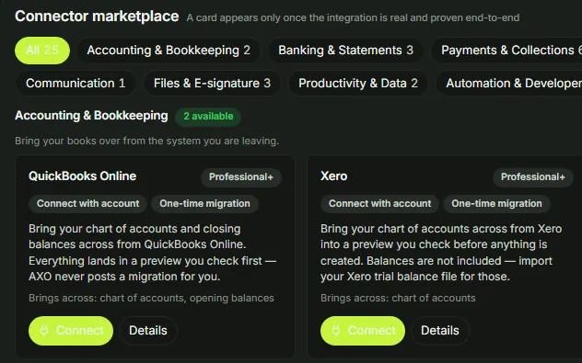Viewport: 582px width, 363px height.
Task: Click the QuickBooks Online card title
Action: click(82, 176)
